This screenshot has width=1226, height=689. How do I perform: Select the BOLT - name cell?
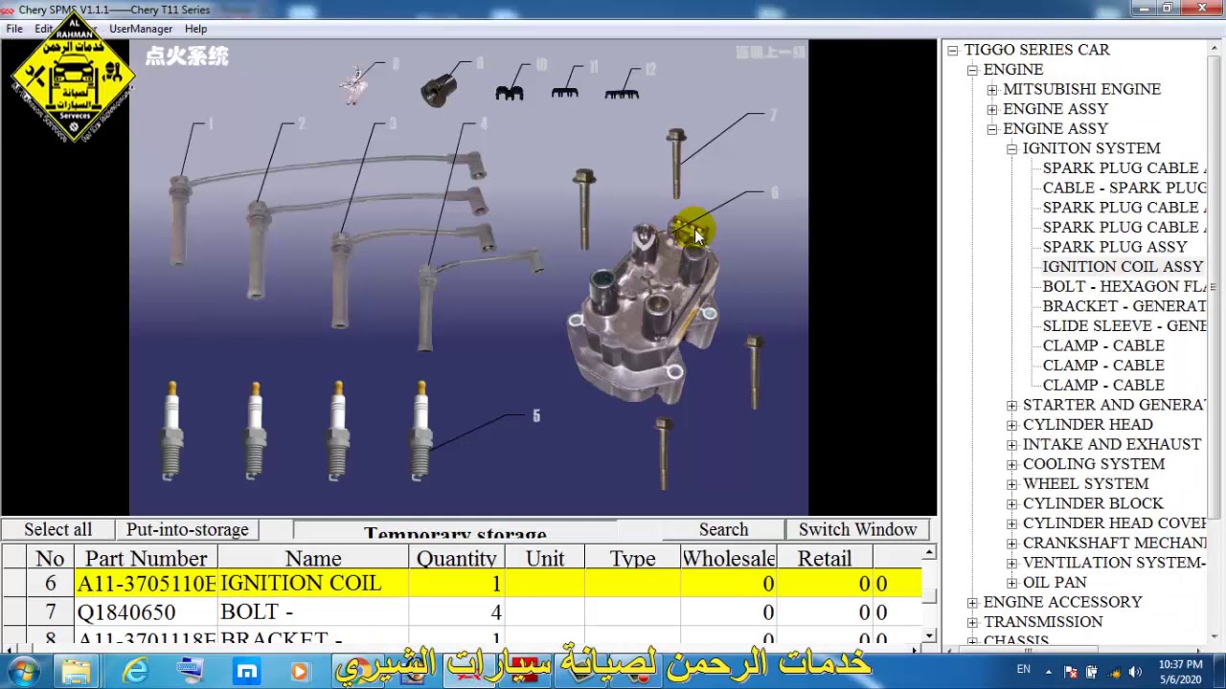(313, 612)
